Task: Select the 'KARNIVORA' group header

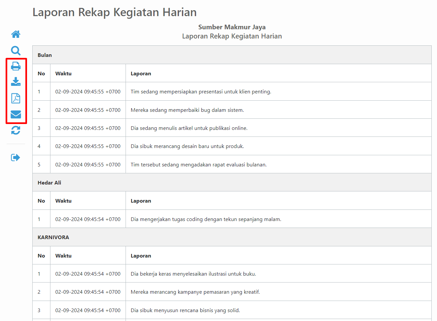Action: pyautogui.click(x=232, y=237)
